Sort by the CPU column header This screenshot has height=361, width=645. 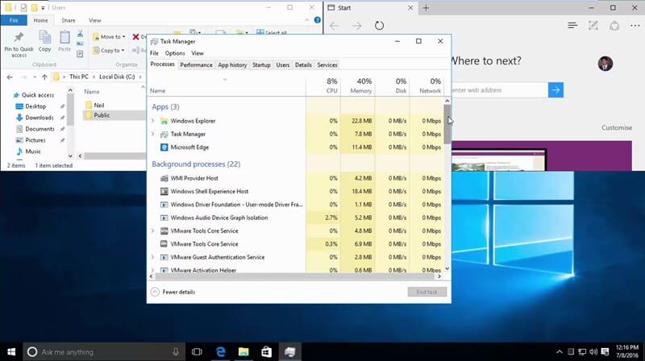click(323, 85)
